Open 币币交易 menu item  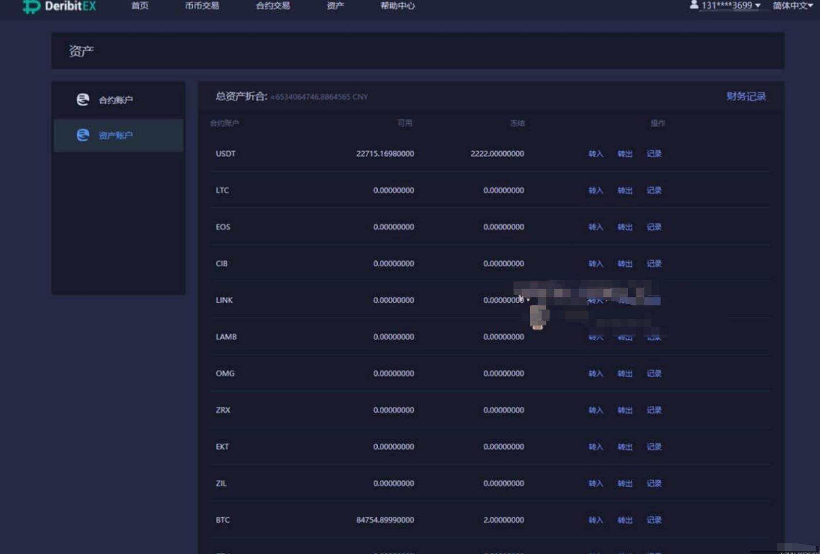(202, 5)
